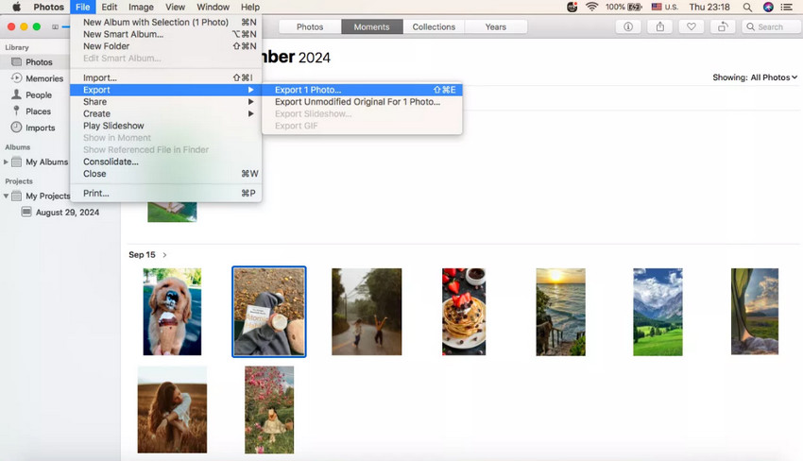Image resolution: width=803 pixels, height=461 pixels.
Task: Choose Export 1 Photo… in submenu
Action: 362,90
